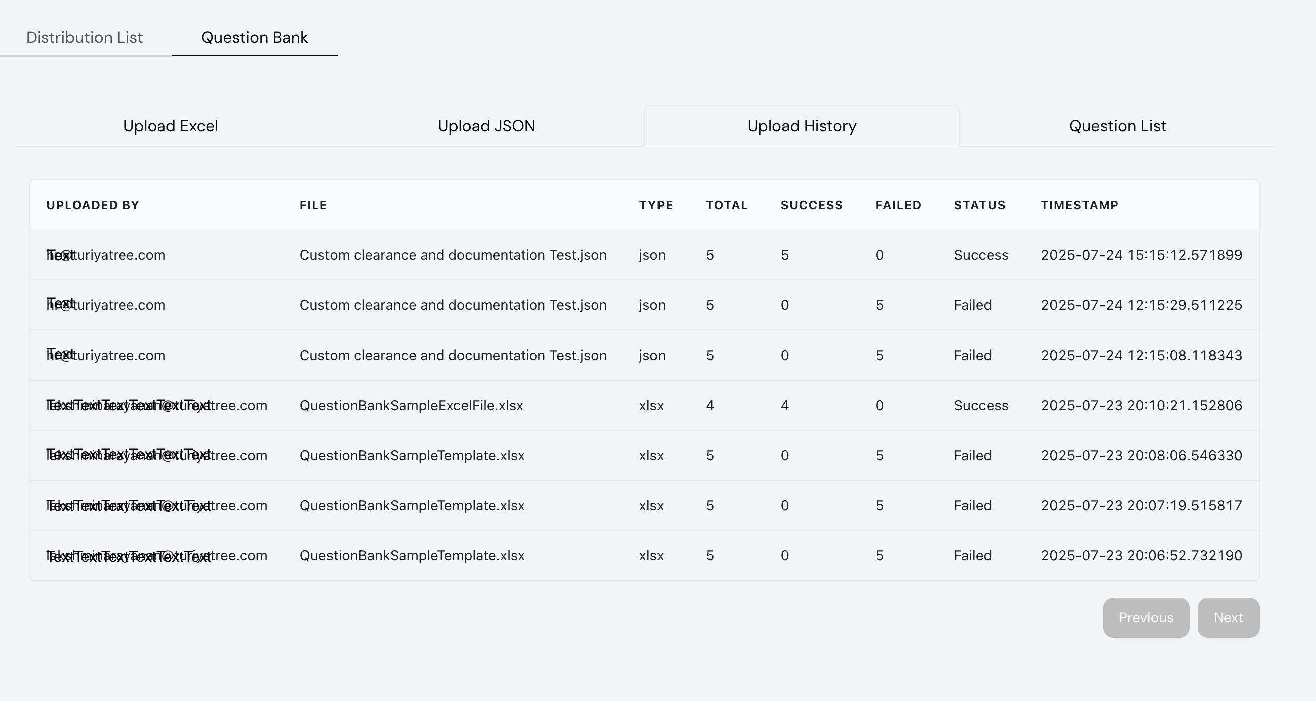Click the TYPE column header
Screen dimensions: 1316x701
tap(655, 205)
